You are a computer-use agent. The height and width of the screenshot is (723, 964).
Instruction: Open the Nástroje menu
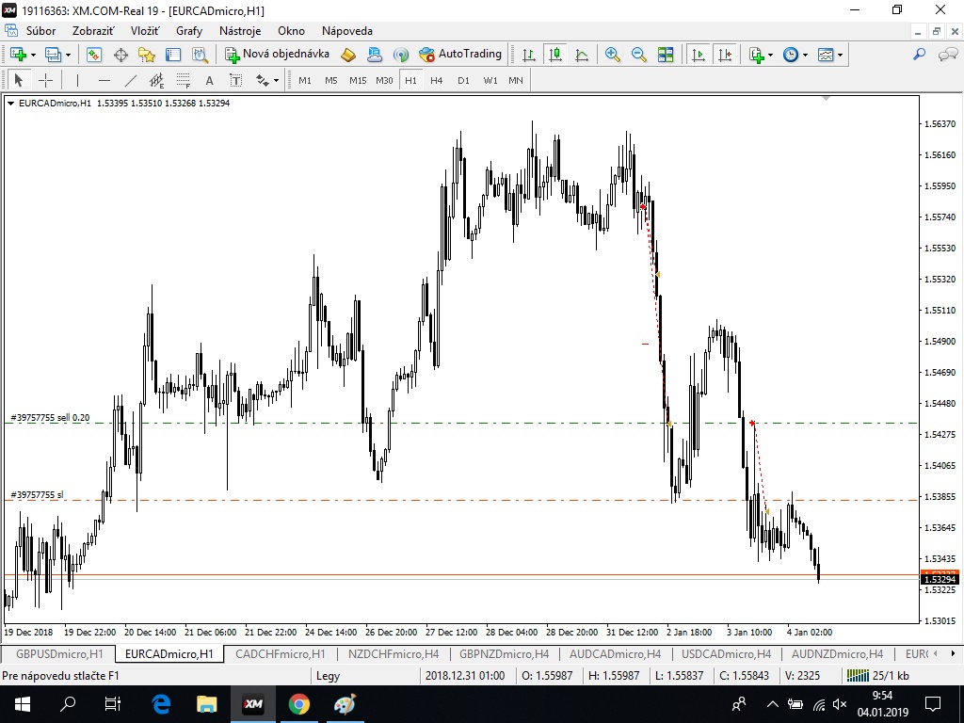[240, 31]
